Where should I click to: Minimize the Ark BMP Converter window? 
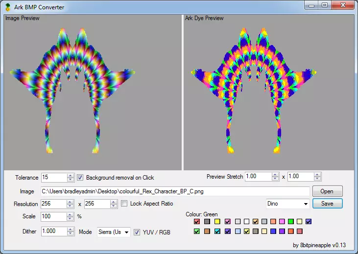click(x=311, y=5)
